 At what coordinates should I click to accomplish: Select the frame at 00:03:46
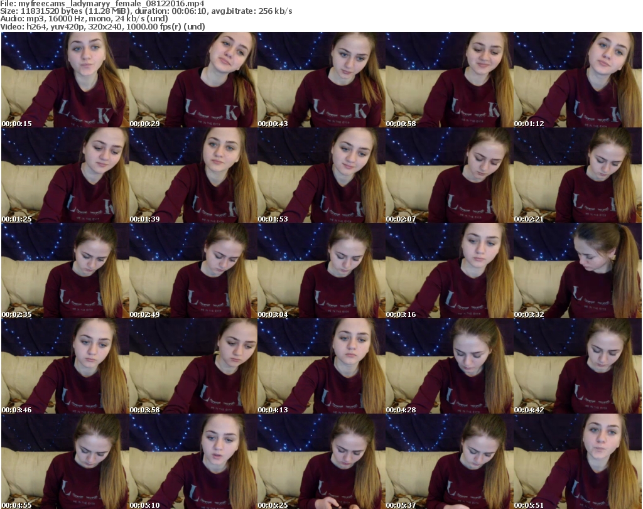coord(65,367)
